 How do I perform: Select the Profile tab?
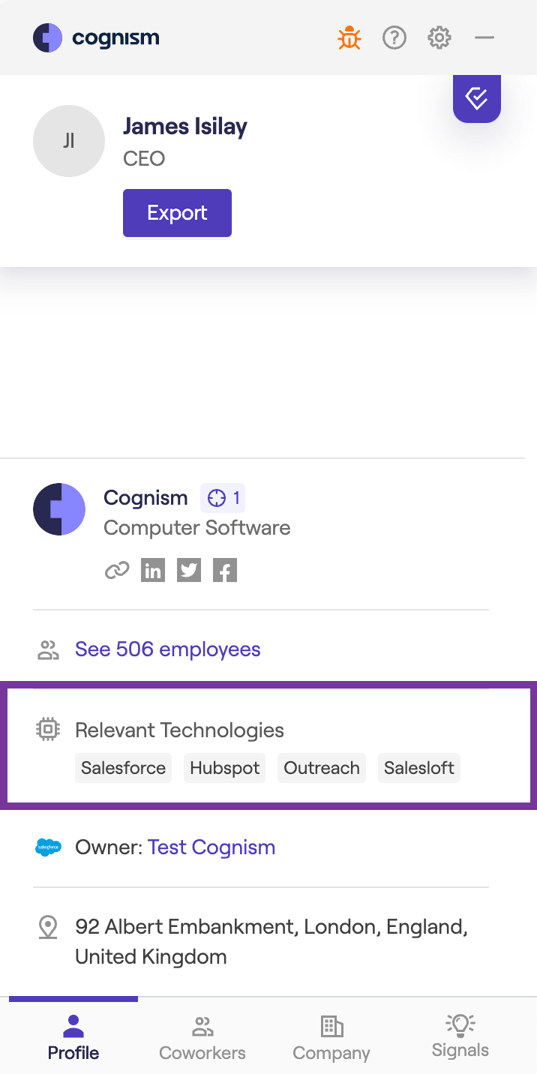click(73, 1038)
